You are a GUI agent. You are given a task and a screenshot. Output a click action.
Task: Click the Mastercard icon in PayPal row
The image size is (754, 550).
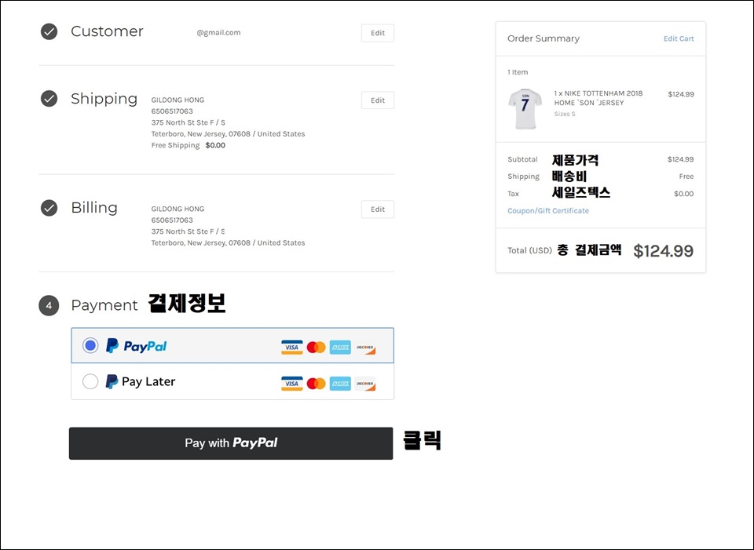(x=316, y=348)
